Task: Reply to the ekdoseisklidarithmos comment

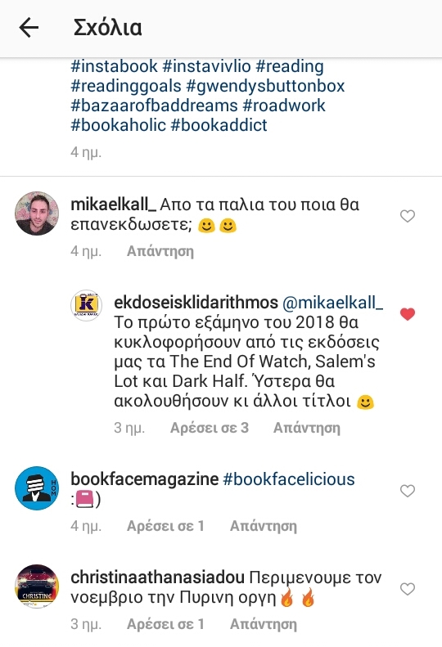Action: pos(307,428)
